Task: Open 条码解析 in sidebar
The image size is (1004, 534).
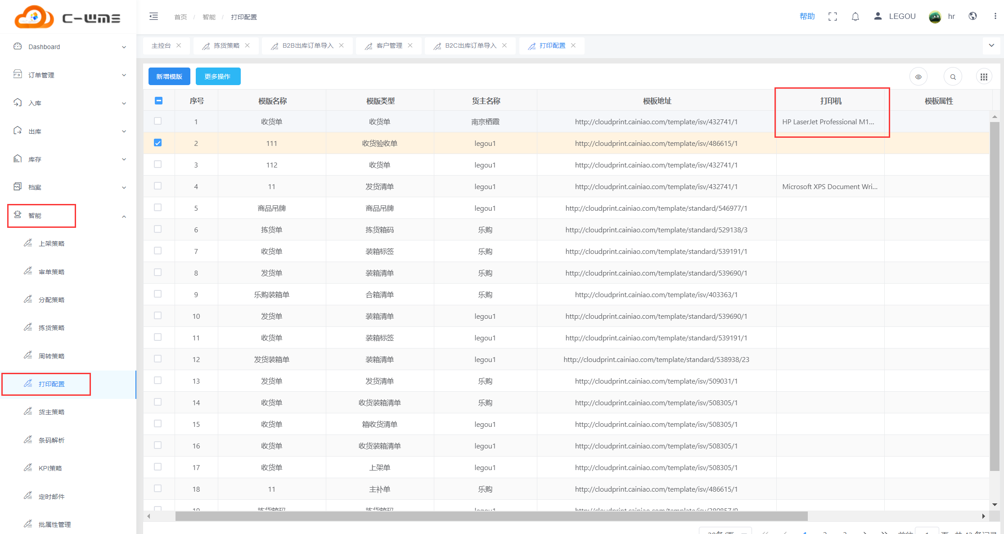Action: click(x=51, y=440)
